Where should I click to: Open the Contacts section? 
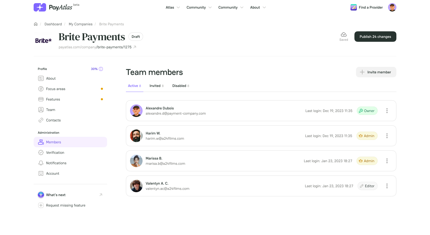pyautogui.click(x=70, y=120)
